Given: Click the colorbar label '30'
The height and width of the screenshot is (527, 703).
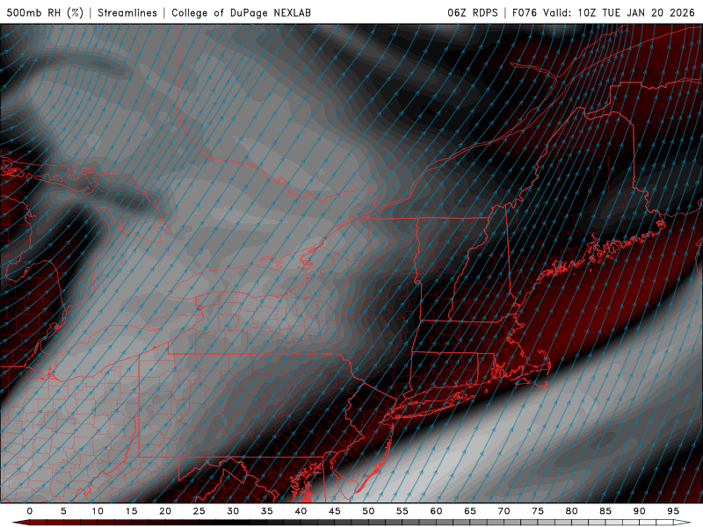Looking at the screenshot, I should click(233, 511).
